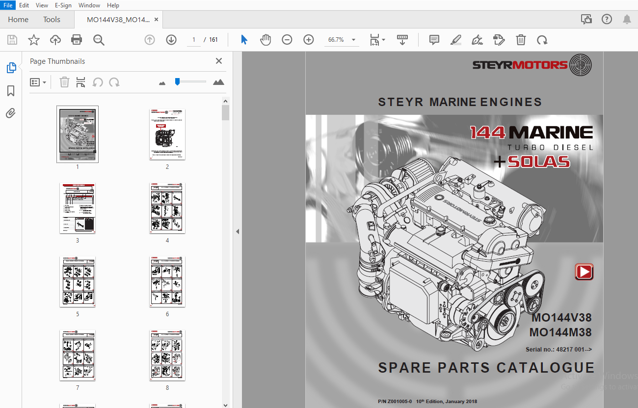Image resolution: width=638 pixels, height=408 pixels.
Task: Open the thumbnail options menu
Action: 38,82
